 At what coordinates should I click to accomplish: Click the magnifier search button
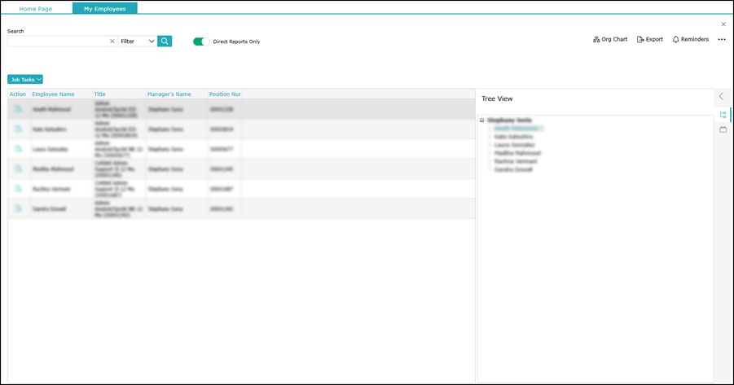point(165,41)
